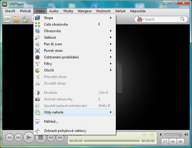Image resolution: width=192 pixels, height=148 pixels.
Task: Open the Možnosti menu
Action: coord(103,11)
